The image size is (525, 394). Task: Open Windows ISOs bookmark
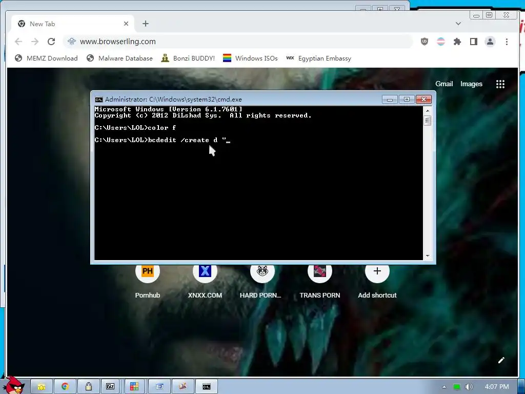click(x=250, y=58)
